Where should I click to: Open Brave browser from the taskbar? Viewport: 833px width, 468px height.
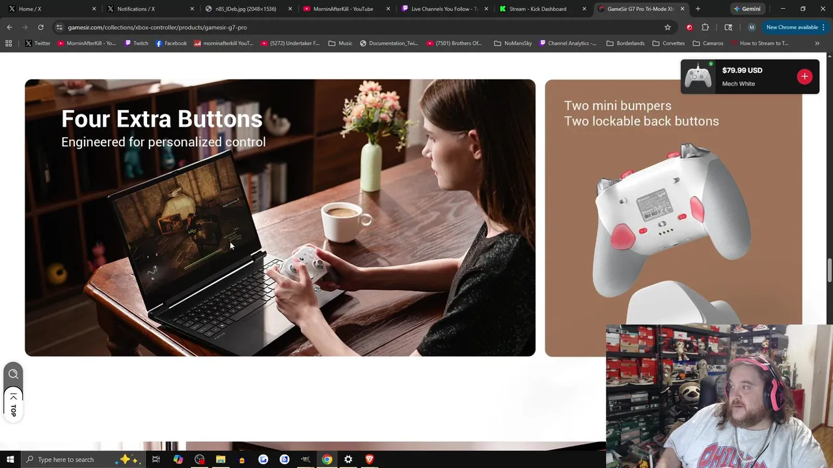click(x=370, y=460)
